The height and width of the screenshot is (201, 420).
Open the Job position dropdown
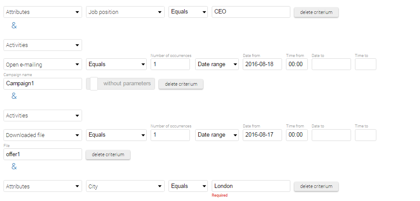point(125,12)
